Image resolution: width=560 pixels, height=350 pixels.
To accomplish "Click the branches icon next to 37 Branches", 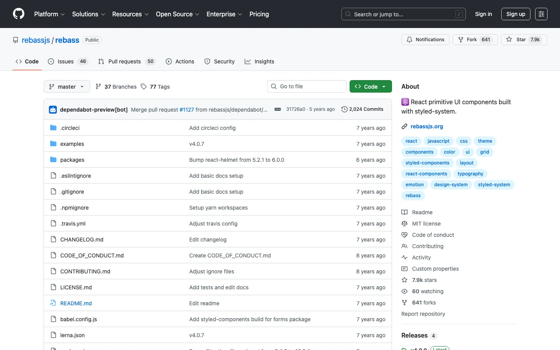I will (98, 86).
